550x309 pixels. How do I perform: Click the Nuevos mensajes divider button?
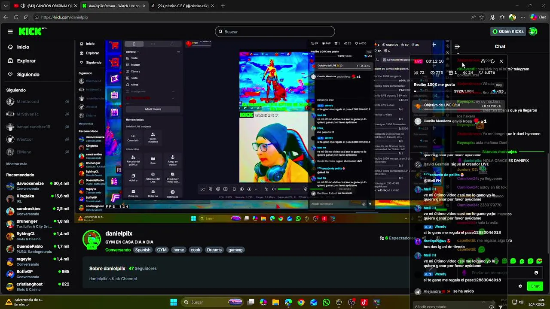coord(499,151)
